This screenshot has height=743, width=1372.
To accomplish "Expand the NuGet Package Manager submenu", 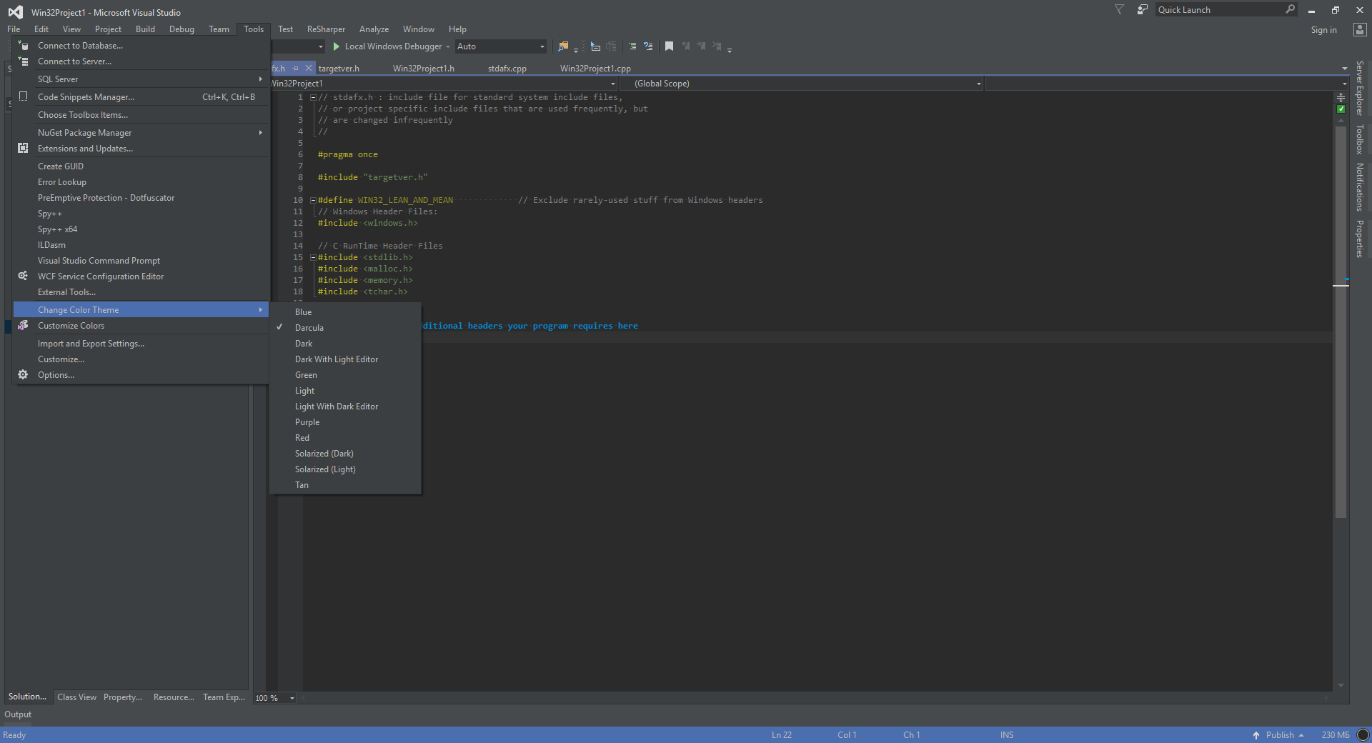I will pos(141,133).
